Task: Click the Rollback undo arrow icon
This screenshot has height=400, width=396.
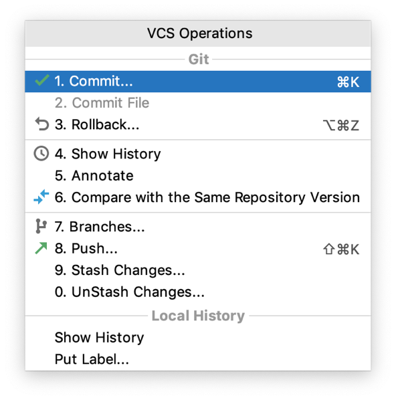Action: (41, 124)
